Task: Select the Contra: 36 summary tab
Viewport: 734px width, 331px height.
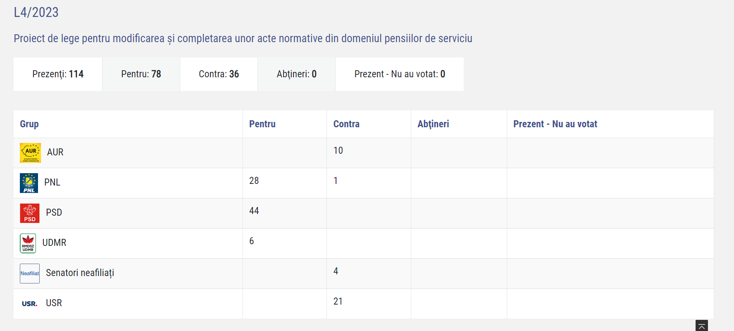Action: coord(219,74)
